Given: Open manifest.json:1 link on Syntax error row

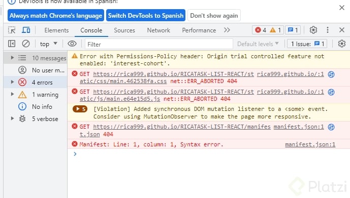Looking at the screenshot, I should click(x=310, y=145).
